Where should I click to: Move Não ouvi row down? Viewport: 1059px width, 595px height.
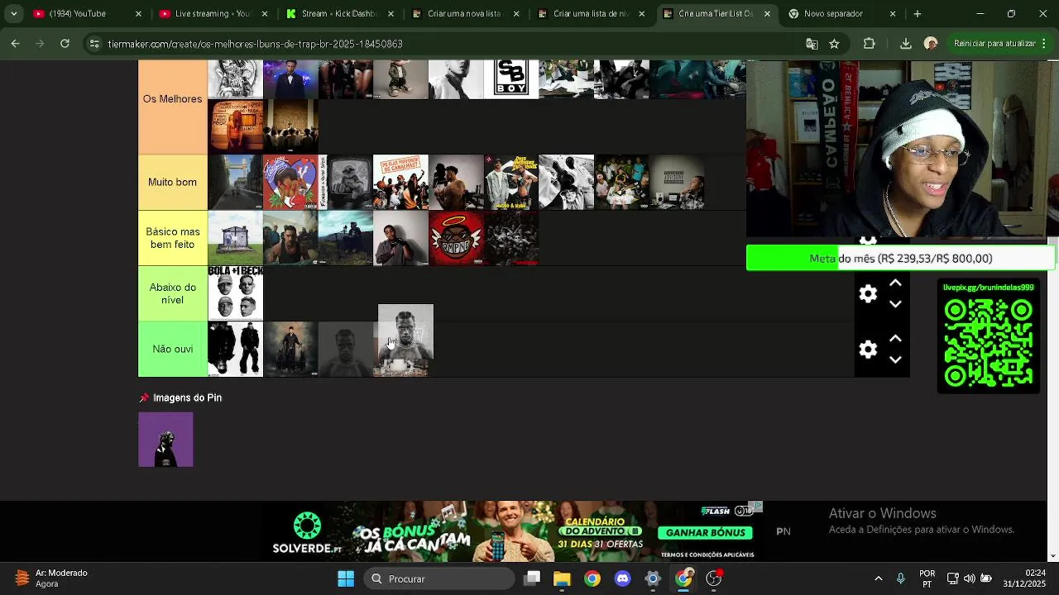(x=895, y=359)
